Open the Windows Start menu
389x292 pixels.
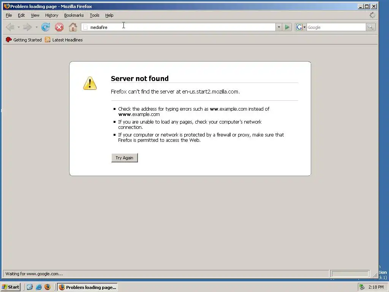point(11,287)
